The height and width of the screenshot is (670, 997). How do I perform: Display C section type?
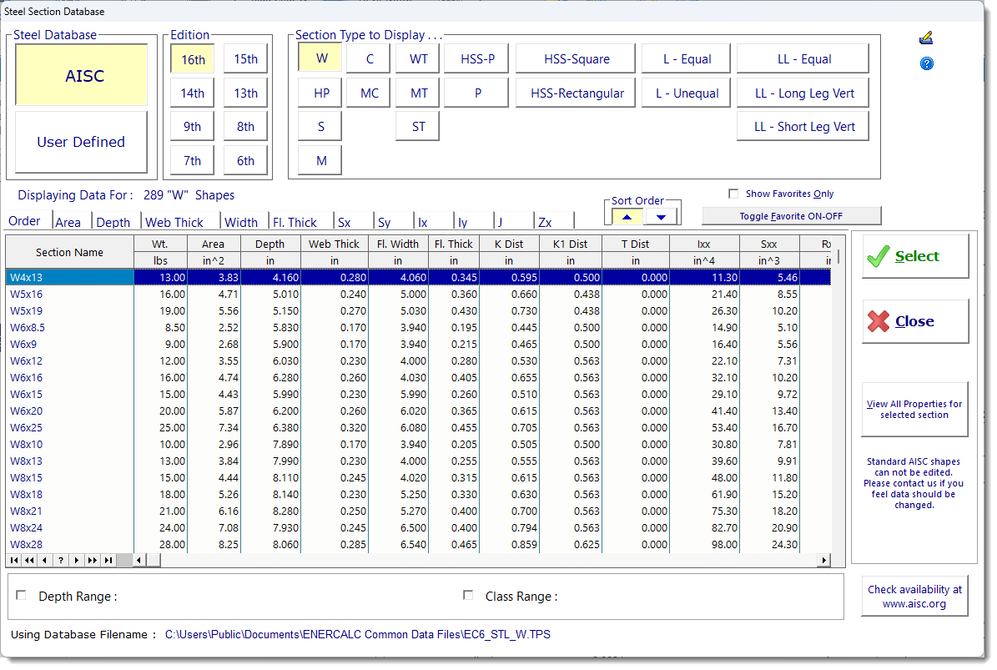point(369,59)
